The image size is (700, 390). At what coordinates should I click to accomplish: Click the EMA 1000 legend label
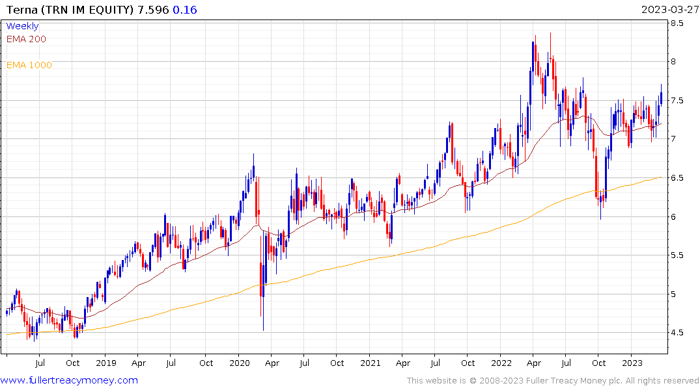[29, 65]
